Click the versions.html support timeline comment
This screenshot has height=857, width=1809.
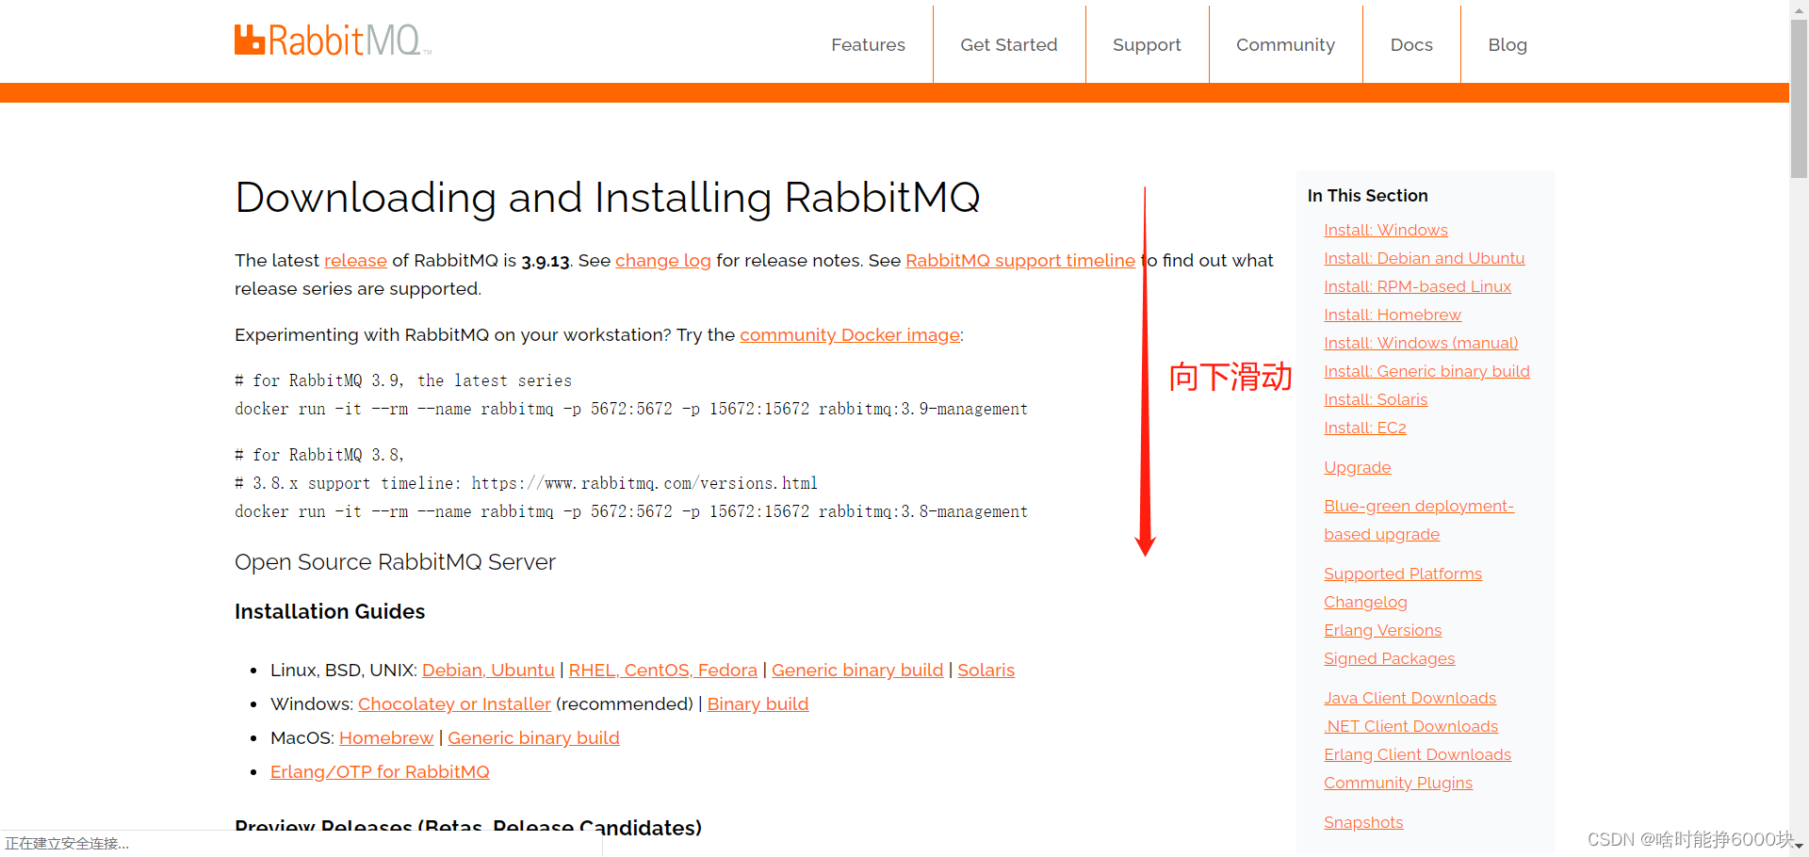coord(526,483)
